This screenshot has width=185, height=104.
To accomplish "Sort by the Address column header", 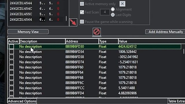I will click(x=82, y=41).
